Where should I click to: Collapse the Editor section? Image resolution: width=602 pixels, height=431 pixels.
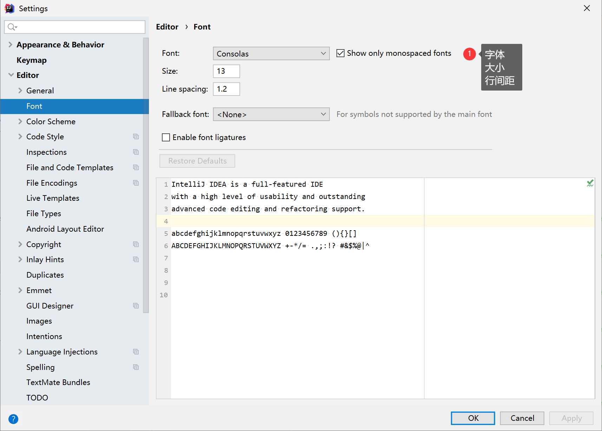click(11, 75)
